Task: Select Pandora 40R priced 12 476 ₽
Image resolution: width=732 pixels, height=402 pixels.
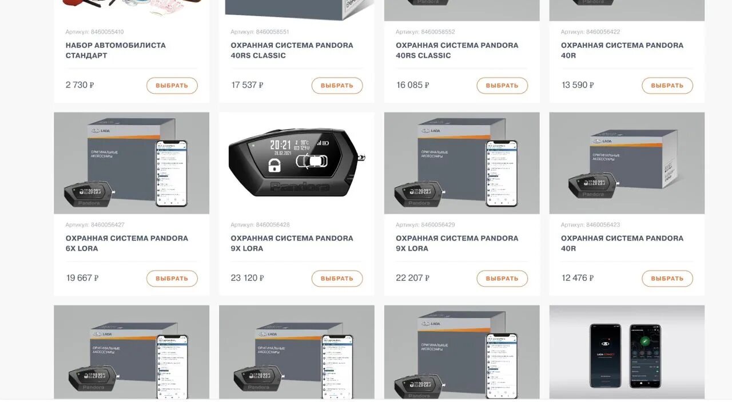Action: click(x=667, y=279)
